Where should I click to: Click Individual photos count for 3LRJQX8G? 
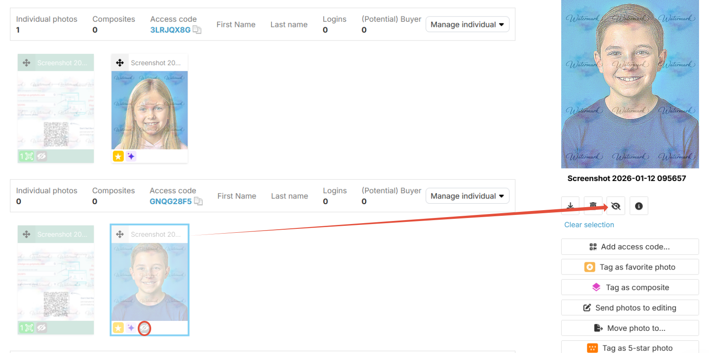pos(18,30)
